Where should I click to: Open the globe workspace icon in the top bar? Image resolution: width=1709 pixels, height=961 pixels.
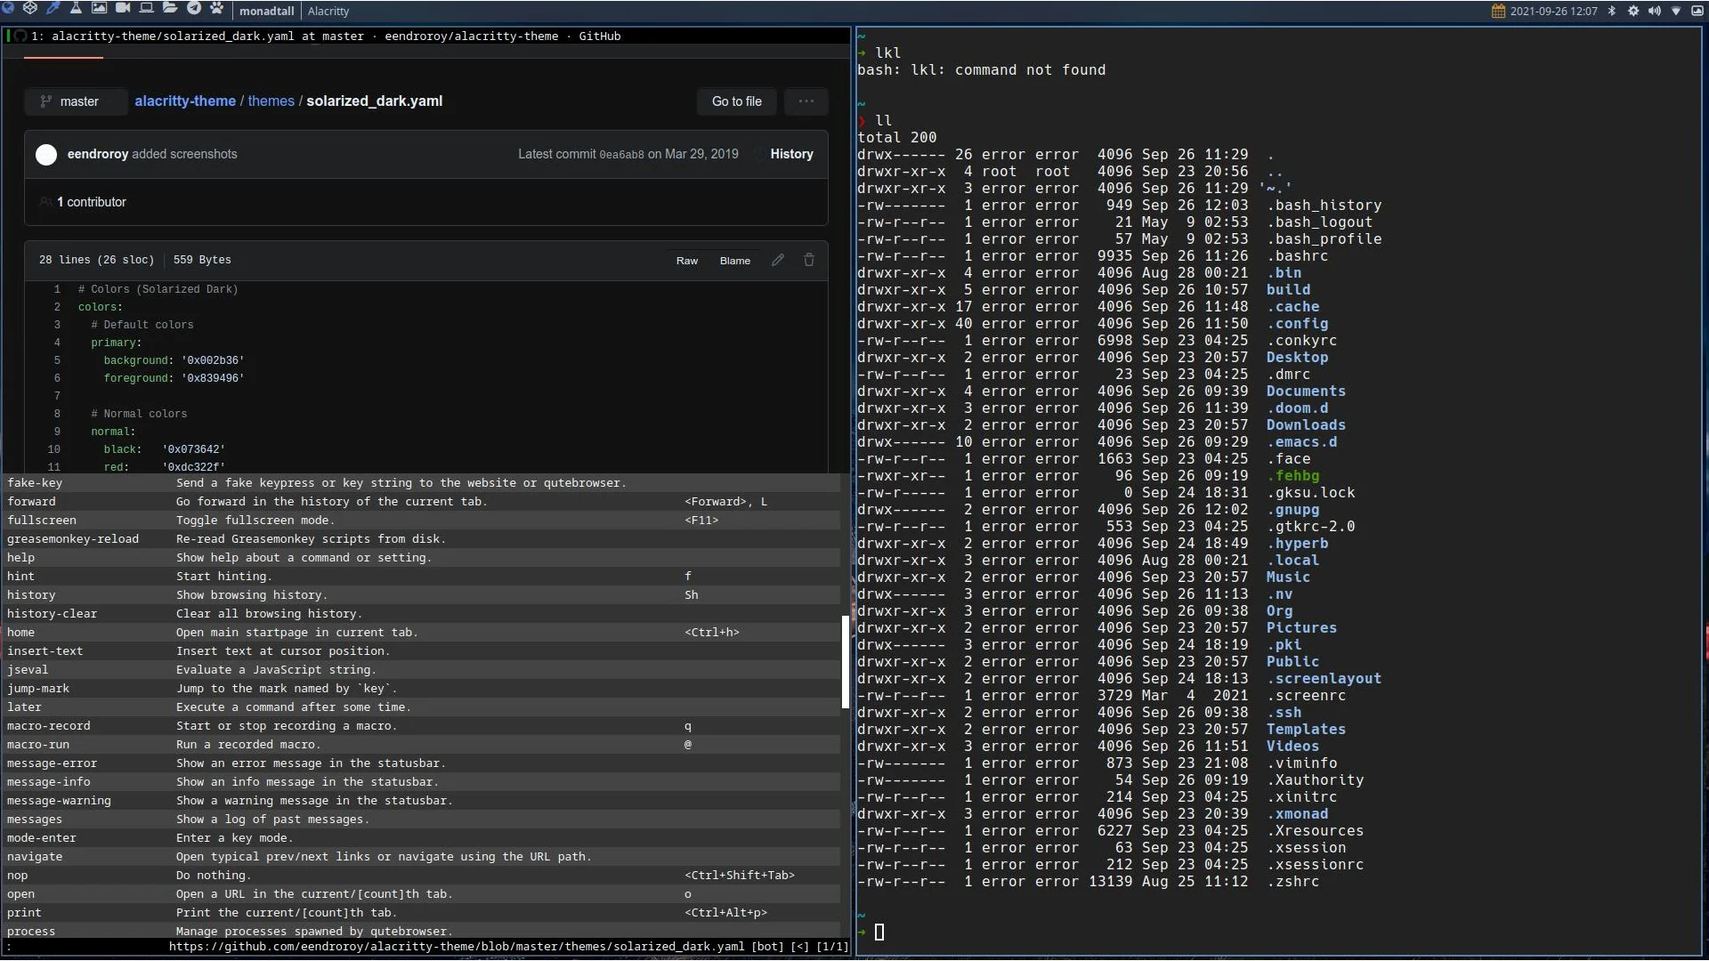(8, 8)
